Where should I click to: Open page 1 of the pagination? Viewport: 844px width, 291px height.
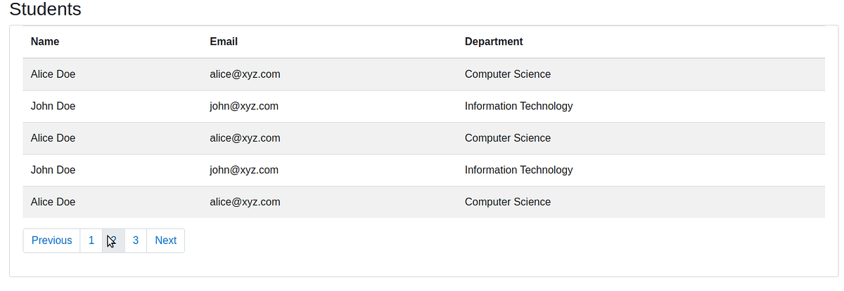point(91,241)
